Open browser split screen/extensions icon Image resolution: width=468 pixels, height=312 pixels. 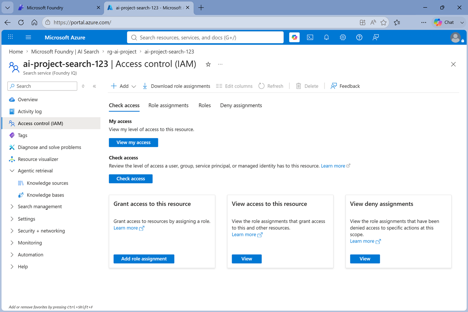(x=362, y=23)
